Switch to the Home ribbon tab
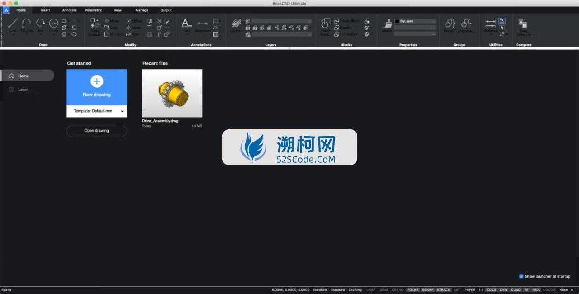This screenshot has width=579, height=294. tap(21, 10)
